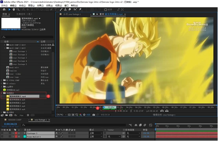218x141 pixels.
Task: Toggle visibility of the Cyan Solid 1 layer
Action: [2, 137]
